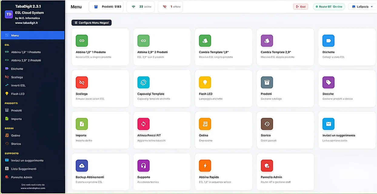This screenshot has height=194, width=377.
Task: Click the "Rimuovi associazioni ESL" description
Action: point(90,99)
